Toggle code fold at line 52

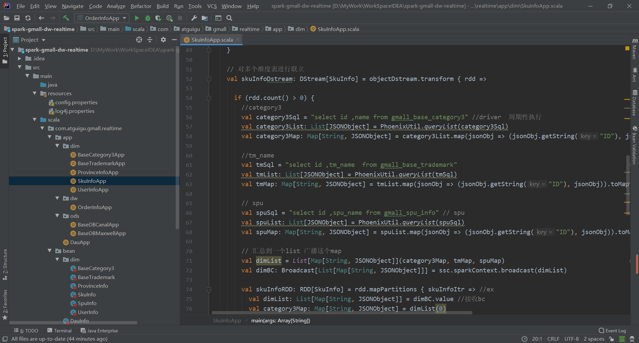click(209, 79)
